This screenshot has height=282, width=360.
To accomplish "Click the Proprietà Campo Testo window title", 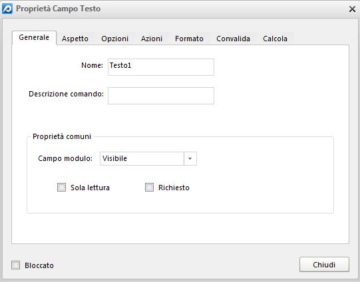I will (x=59, y=9).
